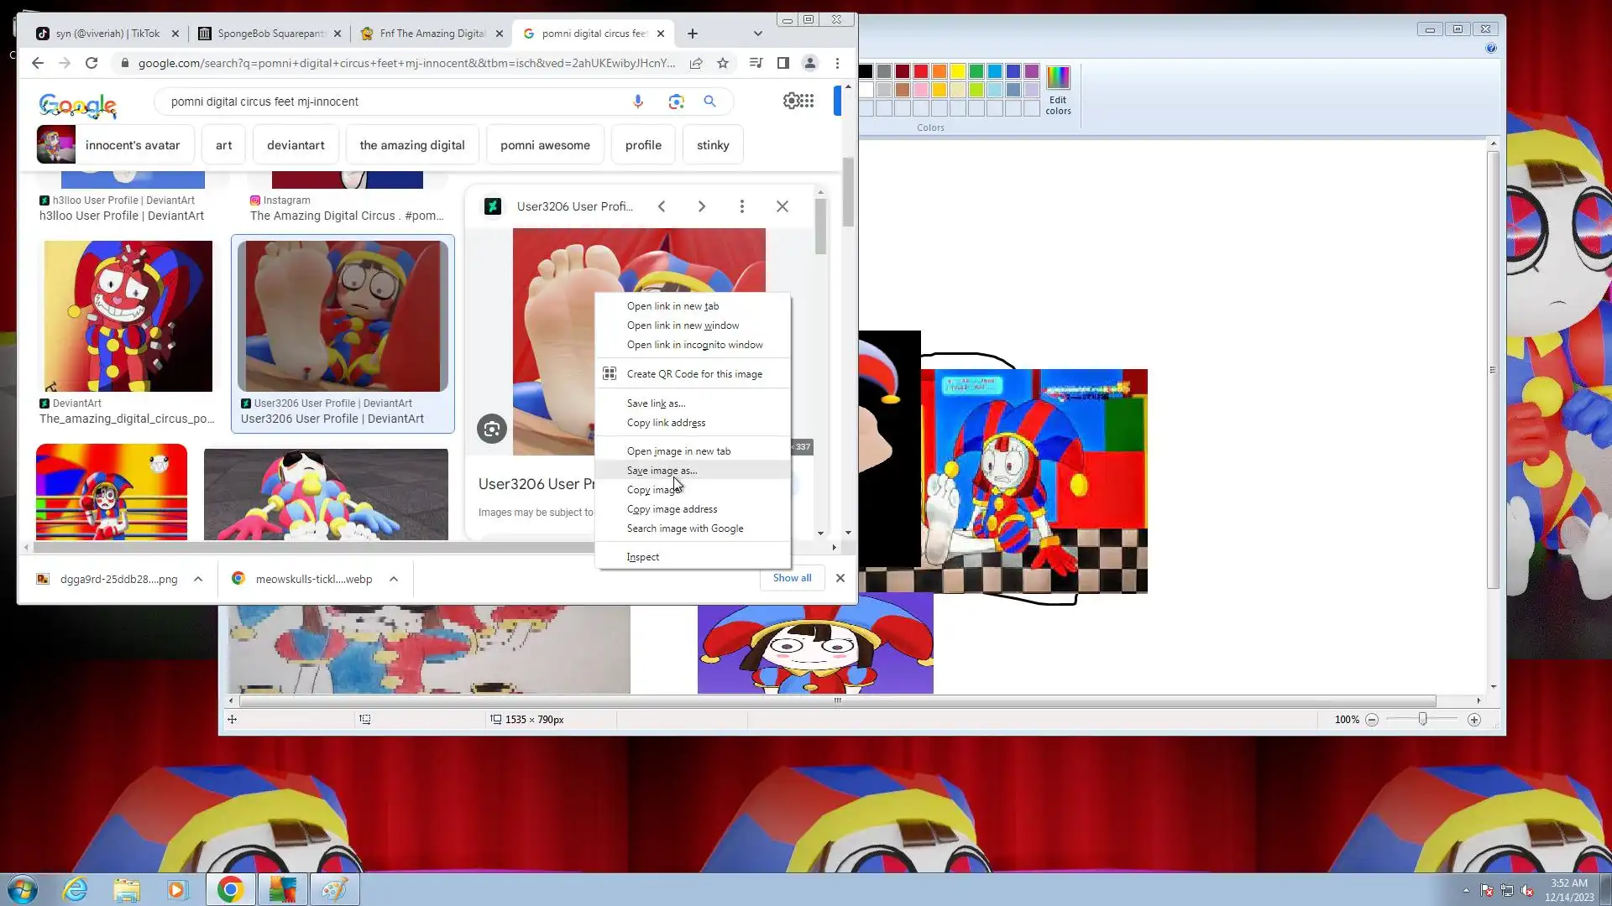Click the blue search magnifier icon
Screen dimensions: 1612x906
(x=710, y=102)
